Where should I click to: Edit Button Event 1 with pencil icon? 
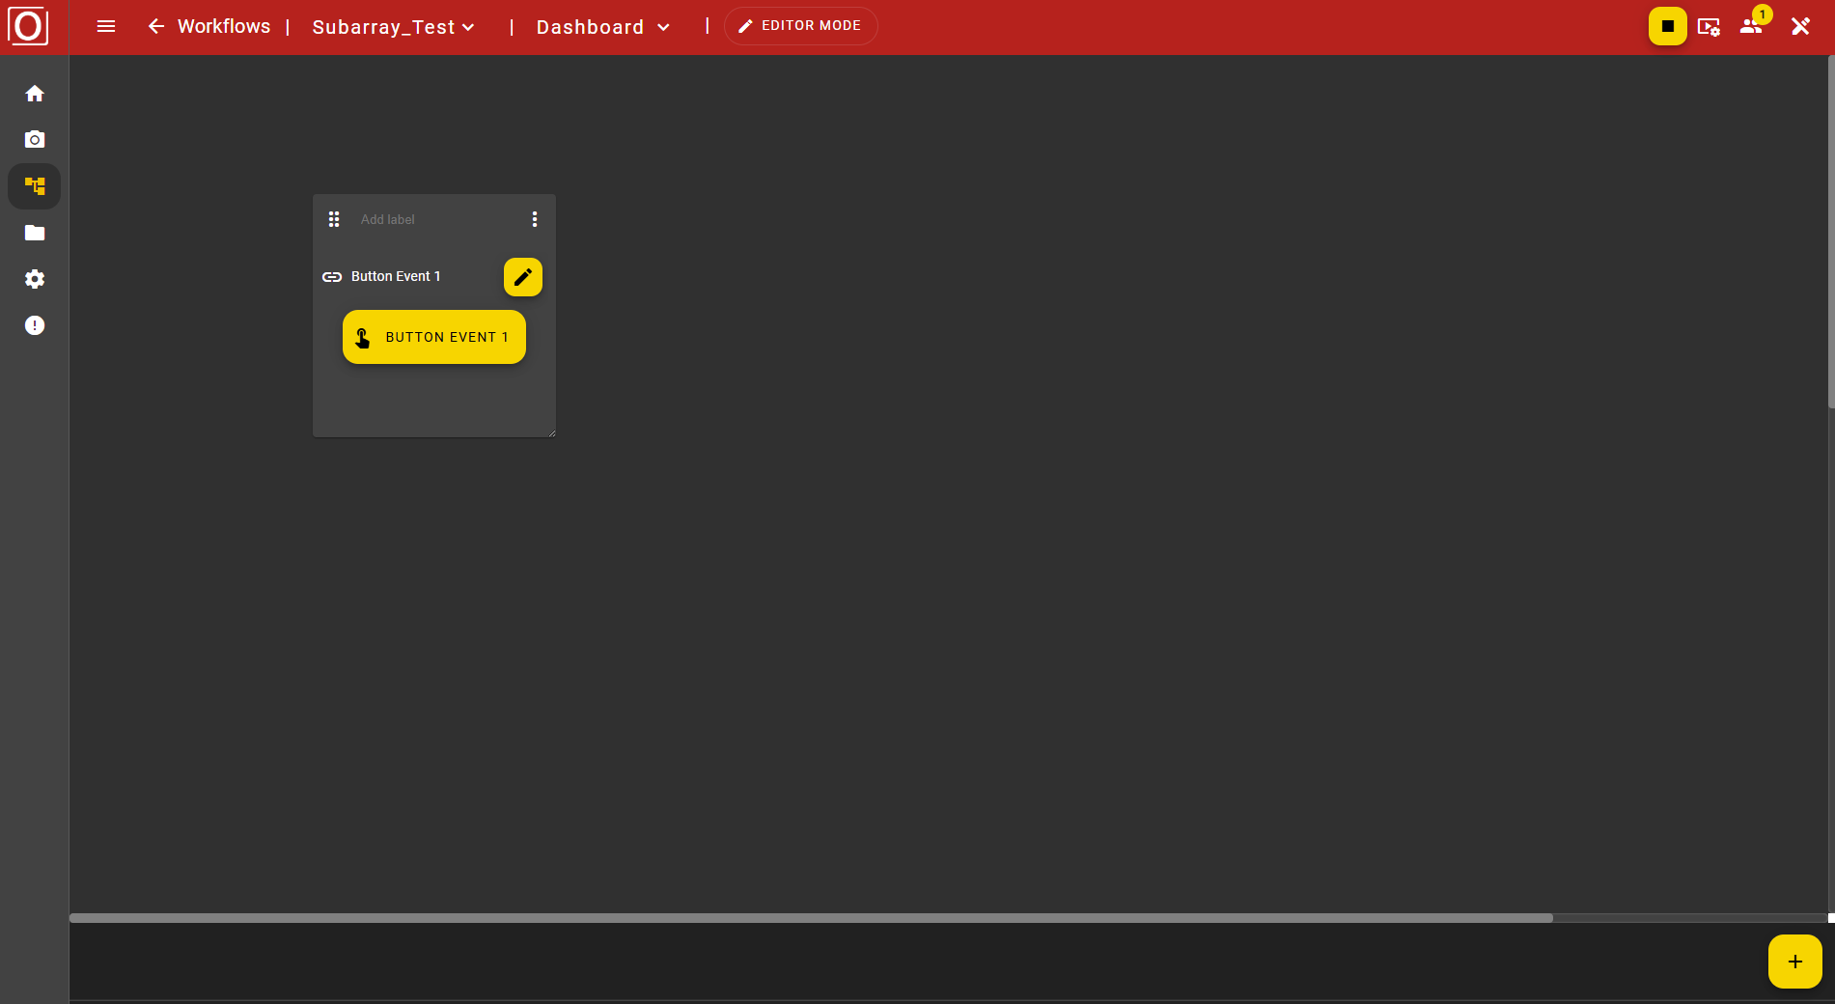pos(522,277)
